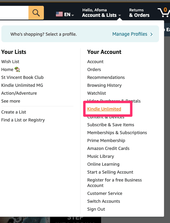This screenshot has height=223, width=170.
Task: Click the house emoji beside Home list
Action: 17,69
